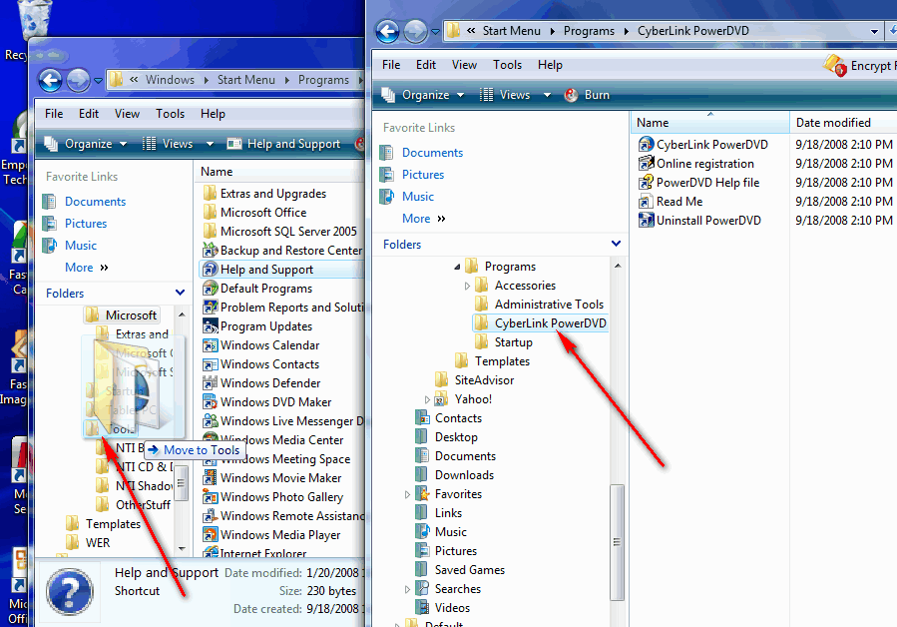Screen dimensions: 897x627
Task: Expand the Yahoo! tree node
Action: coord(427,399)
